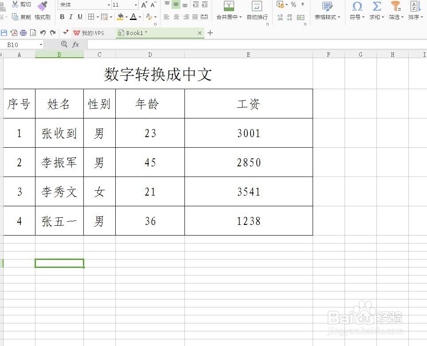Open Print Preview from quick access bar
The width and height of the screenshot is (427, 346).
[x=33, y=33]
